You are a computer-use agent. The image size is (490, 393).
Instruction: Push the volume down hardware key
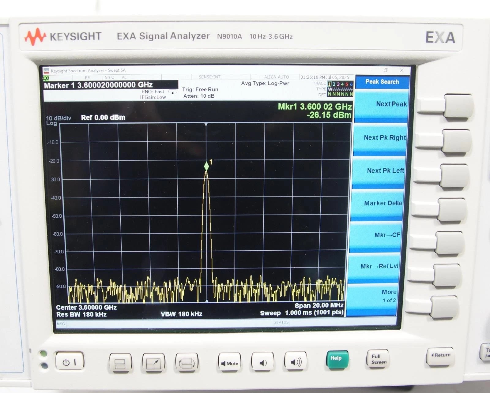[262, 363]
